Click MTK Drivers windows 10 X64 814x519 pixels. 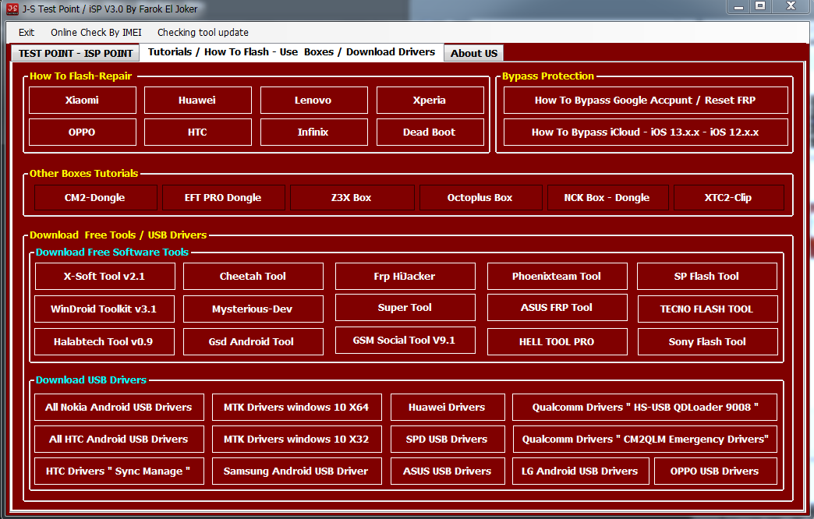[x=296, y=407]
